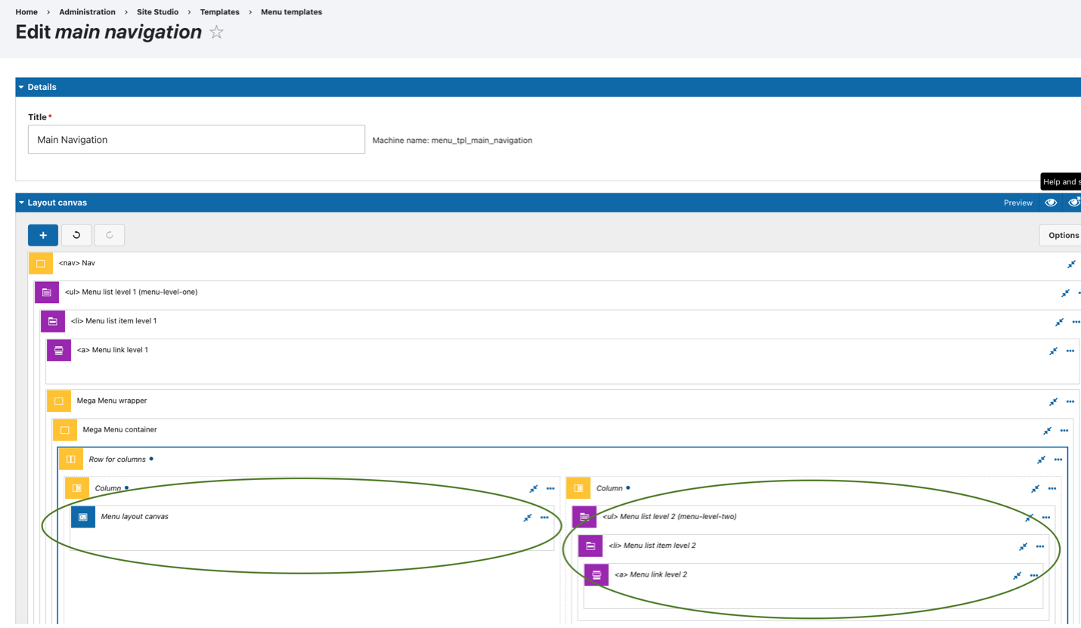
Task: Open more options for left Column
Action: 550,488
